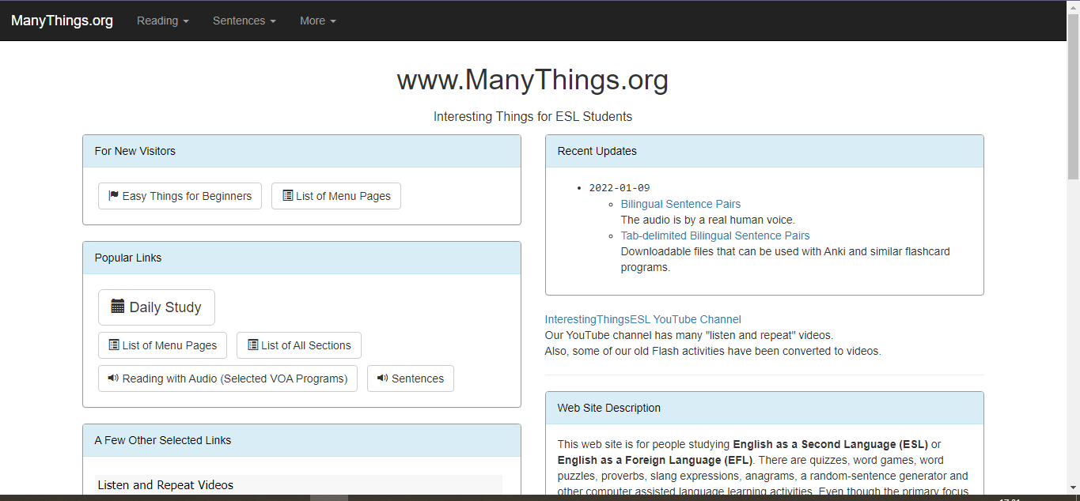This screenshot has width=1080, height=501.
Task: Expand the Reading dropdown menu
Action: pyautogui.click(x=163, y=21)
